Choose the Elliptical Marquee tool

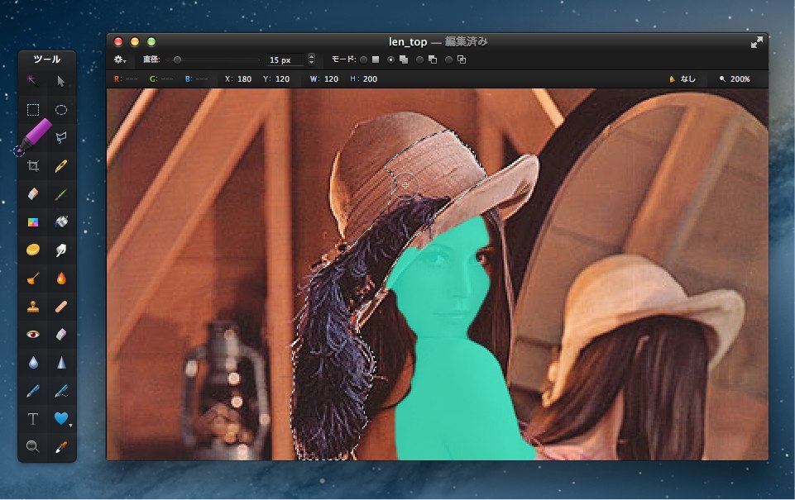click(61, 109)
